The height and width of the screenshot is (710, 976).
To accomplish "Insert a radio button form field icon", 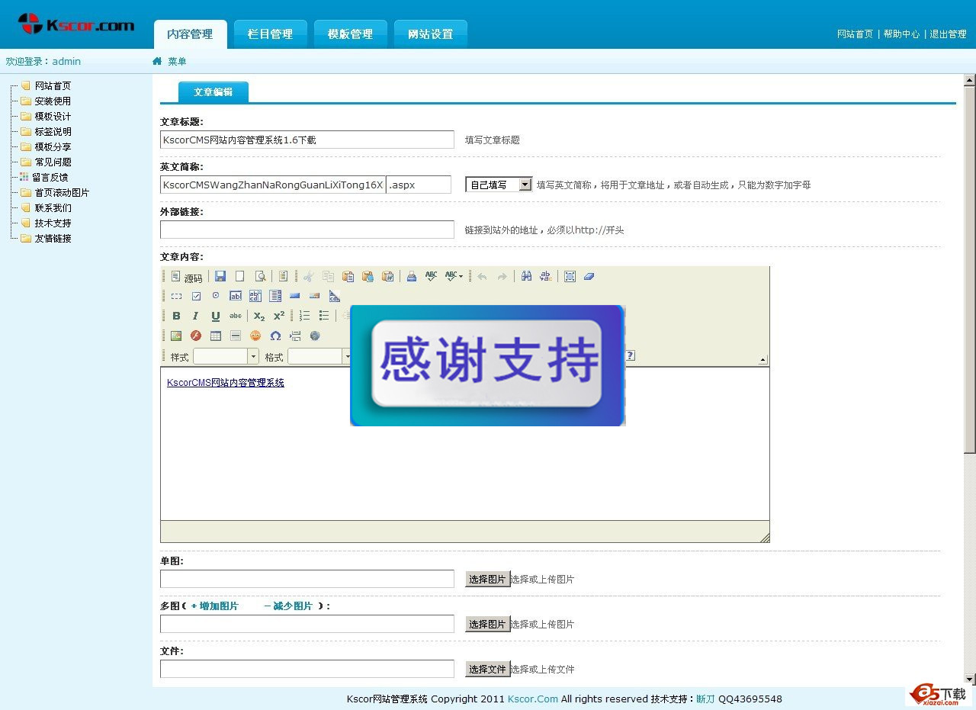I will [x=216, y=295].
